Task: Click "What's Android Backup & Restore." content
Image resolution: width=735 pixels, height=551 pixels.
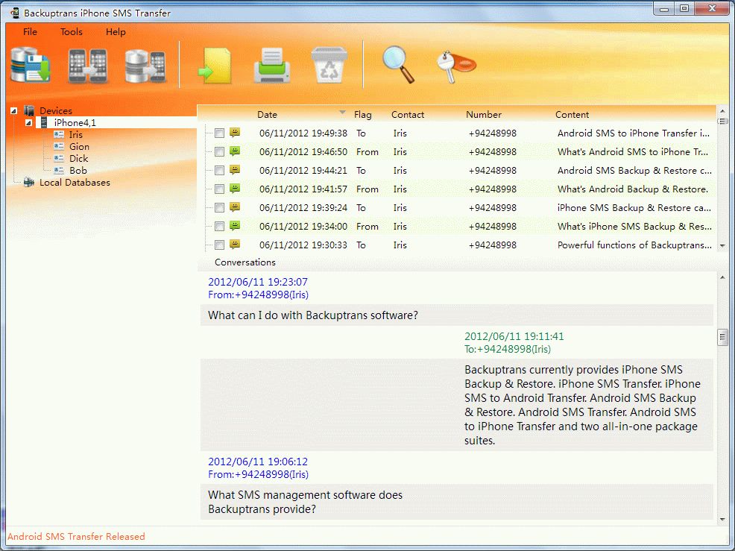Action: point(633,189)
